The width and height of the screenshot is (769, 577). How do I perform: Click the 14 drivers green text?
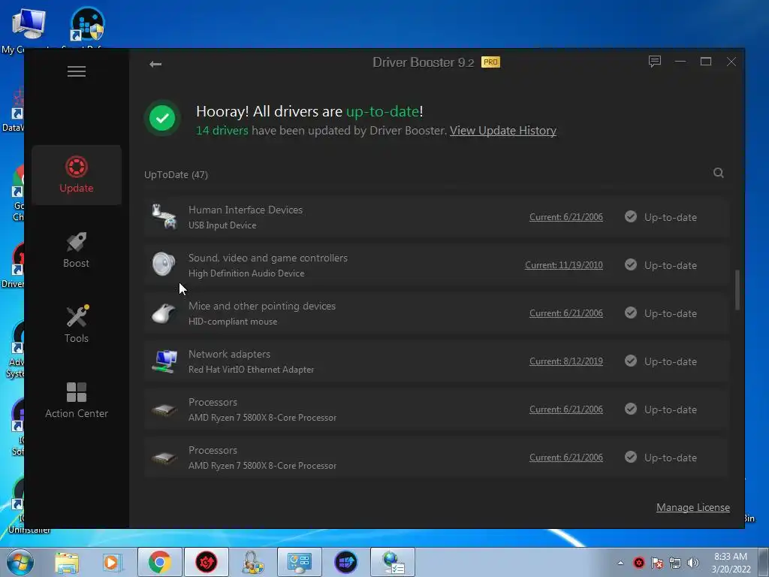pyautogui.click(x=222, y=131)
